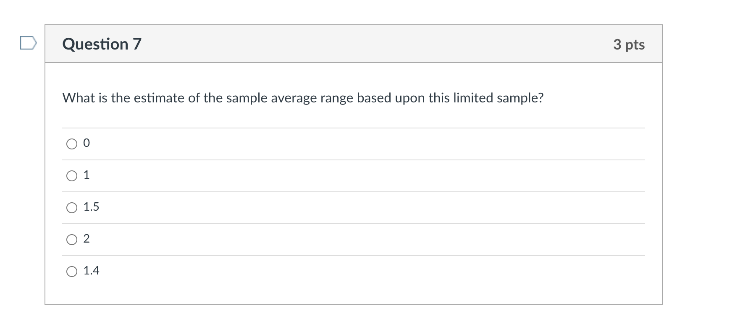This screenshot has height=324, width=740.
Task: Flag Question 7 with the bookmark icon
Action: 28,43
